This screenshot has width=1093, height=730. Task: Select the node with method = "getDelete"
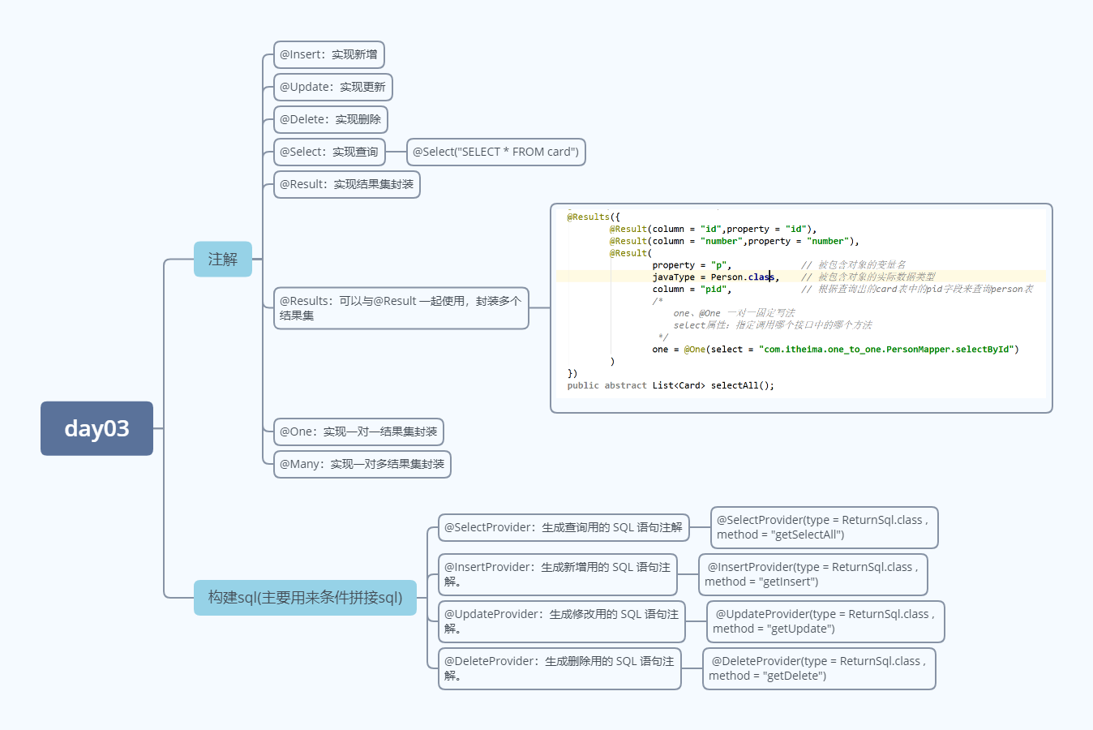[819, 668]
